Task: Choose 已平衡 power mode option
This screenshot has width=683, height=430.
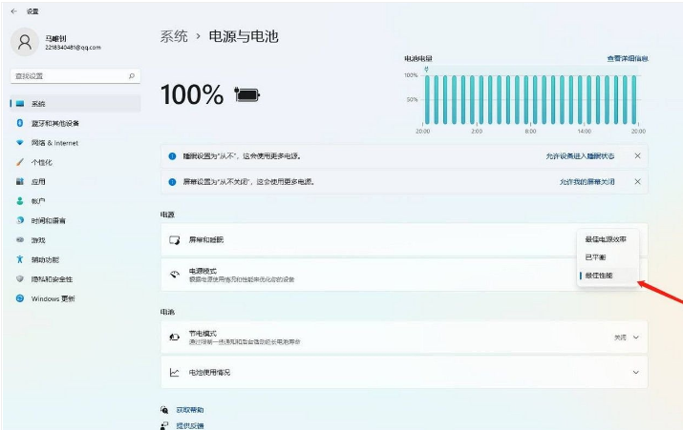Action: pyautogui.click(x=595, y=257)
